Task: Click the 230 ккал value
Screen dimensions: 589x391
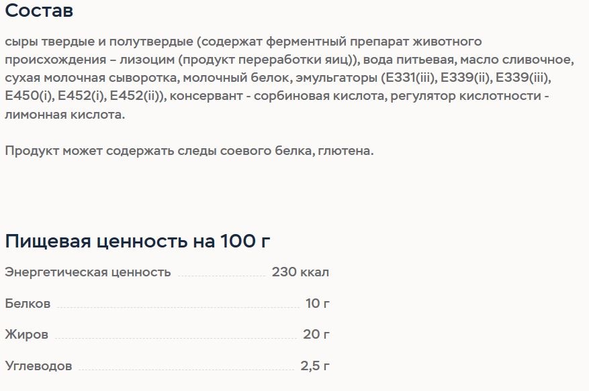Action: tap(300, 272)
